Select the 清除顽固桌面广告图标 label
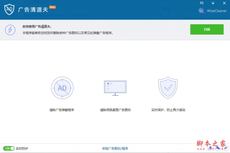This screenshot has height=153, width=230. [x=115, y=110]
